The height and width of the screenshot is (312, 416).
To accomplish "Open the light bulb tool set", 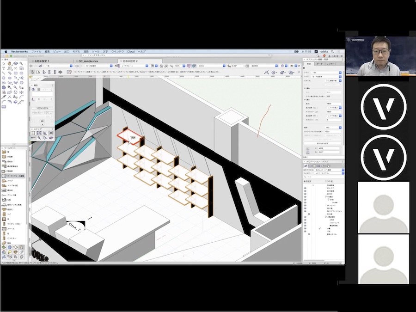I will 10,252.
